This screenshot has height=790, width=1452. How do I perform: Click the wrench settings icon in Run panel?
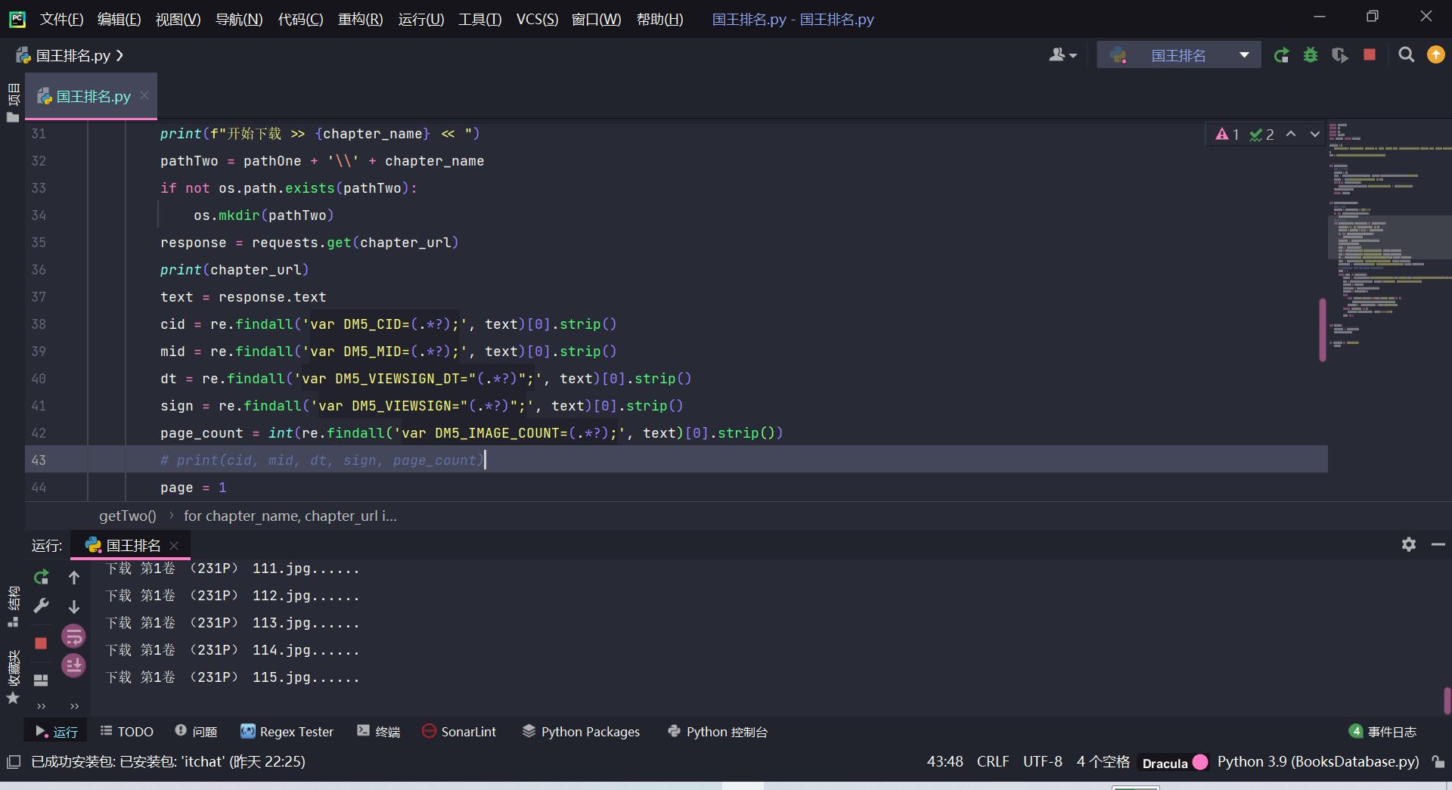point(42,606)
